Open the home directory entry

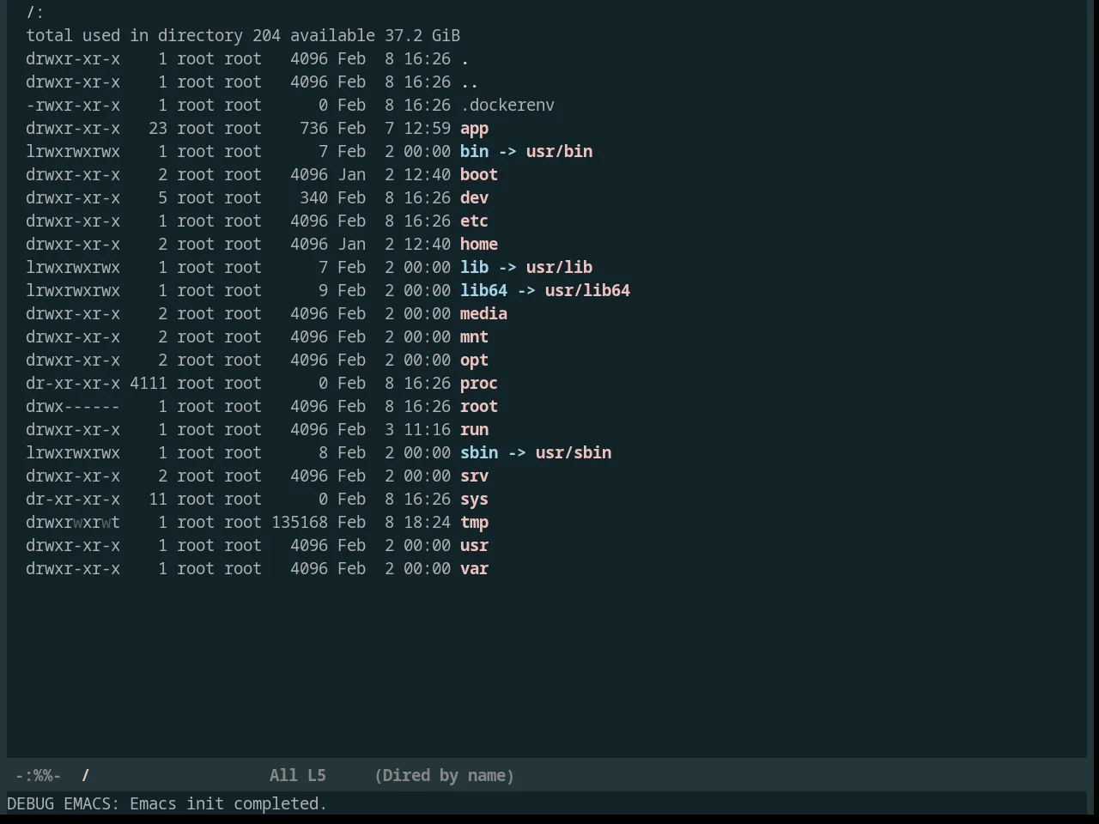479,245
